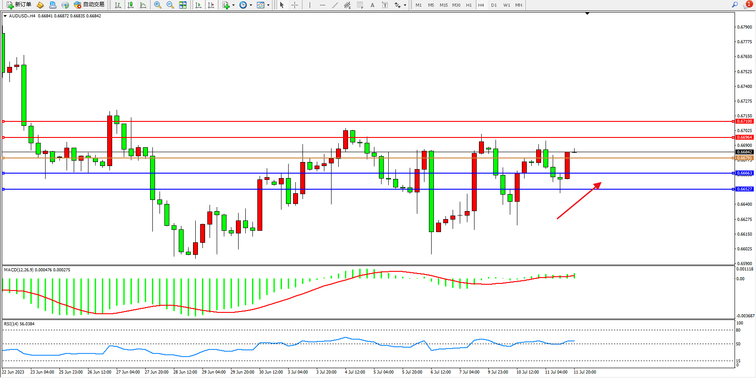Open the indicators list dropdown arrow
This screenshot has width=756, height=378.
pyautogui.click(x=233, y=5)
